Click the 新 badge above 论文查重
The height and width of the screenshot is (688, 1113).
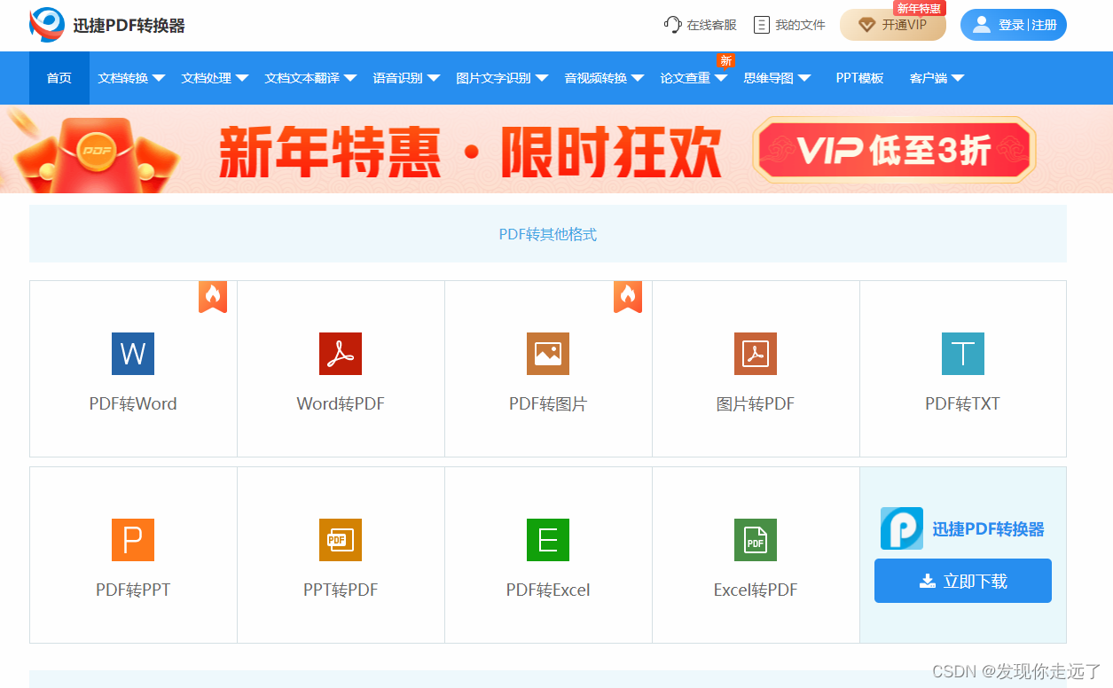click(x=726, y=61)
